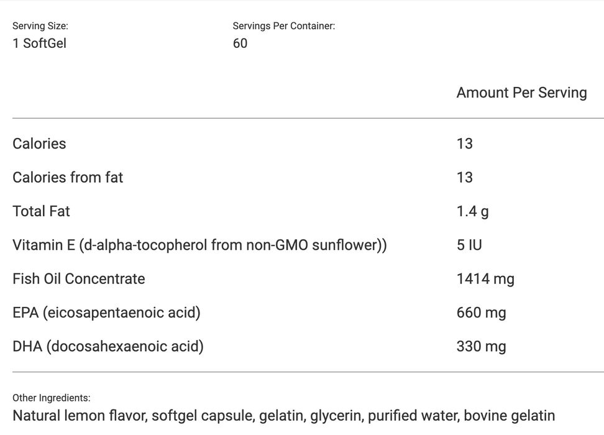Click the Vitamin E d-alpha-tocopherol row label
Image resolution: width=604 pixels, height=435 pixels.
(199, 245)
